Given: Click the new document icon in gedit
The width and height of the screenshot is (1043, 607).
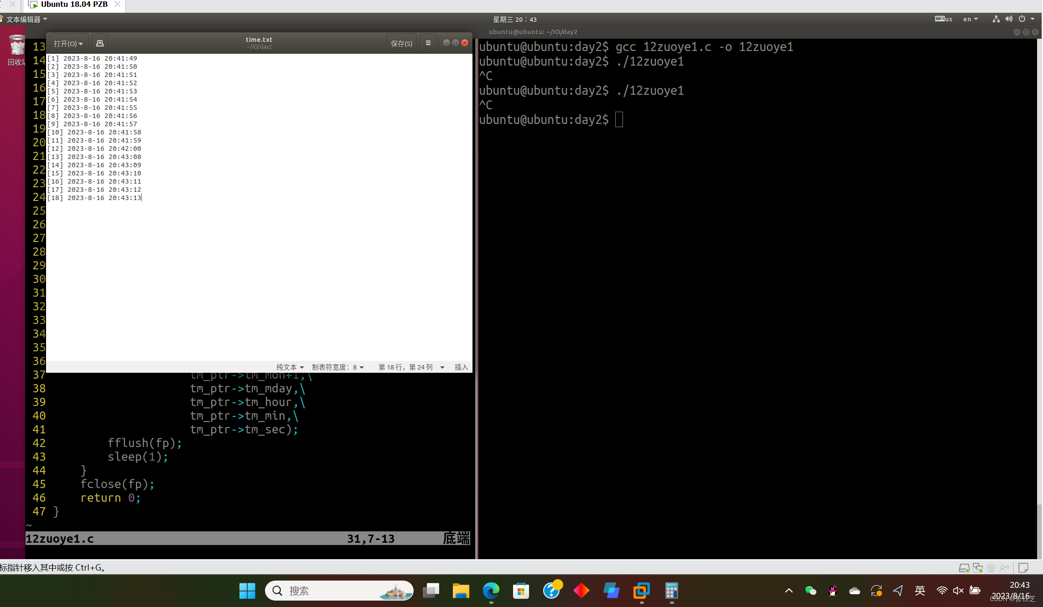Looking at the screenshot, I should tap(100, 43).
